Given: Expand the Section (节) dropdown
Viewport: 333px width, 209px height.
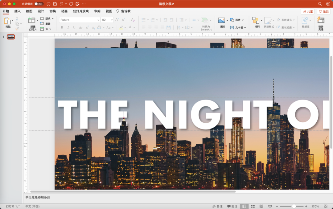Looking at the screenshot, I should [50, 29].
